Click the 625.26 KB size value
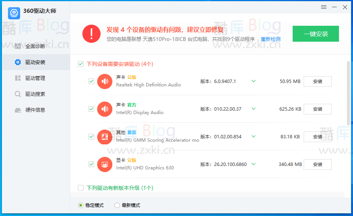 click(290, 109)
